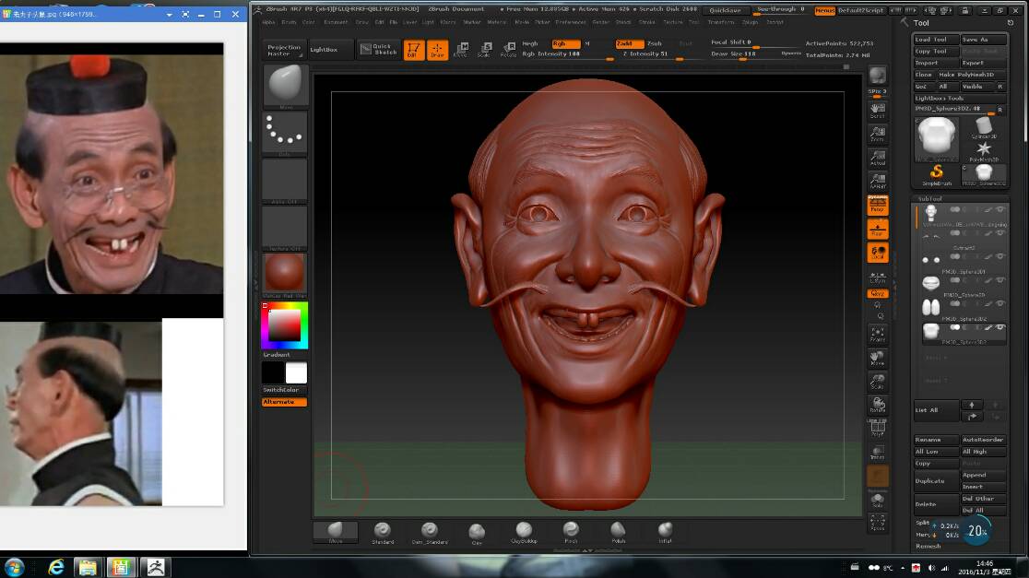Open the Document menu
1029x578 pixels.
click(x=336, y=22)
